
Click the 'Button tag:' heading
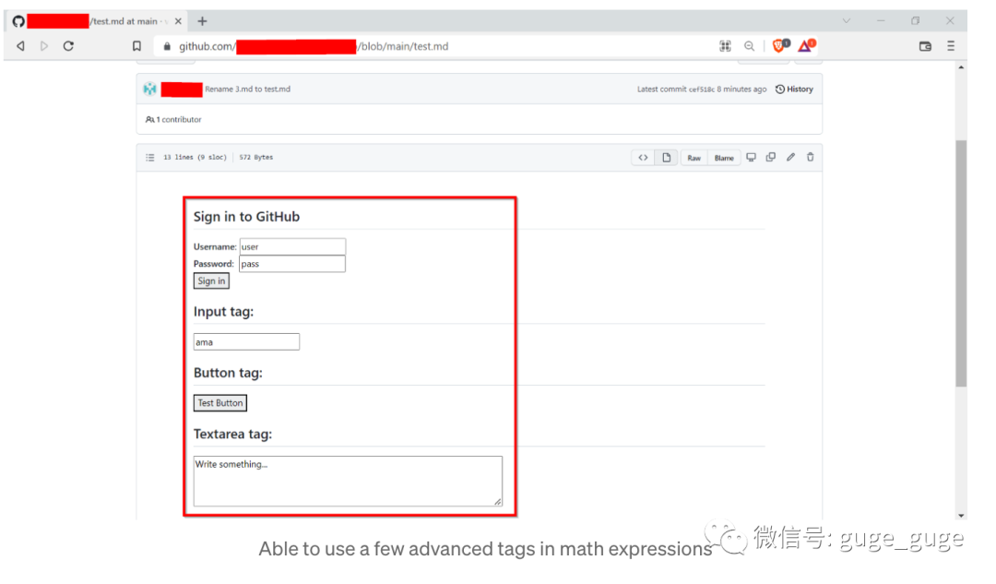[x=228, y=373]
